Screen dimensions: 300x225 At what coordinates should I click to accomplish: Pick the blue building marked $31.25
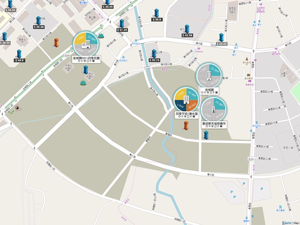[x=122, y=23]
